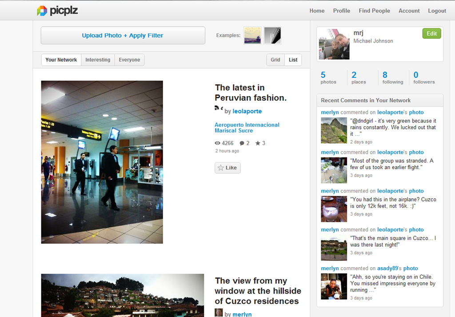Click the yellow example filter thumbnail
The width and height of the screenshot is (455, 317).
point(252,36)
